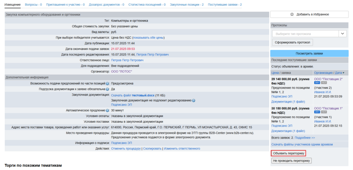Screen dimensions: 353x170
Task: Download the file тестовый.docx
Action: coord(133,95)
